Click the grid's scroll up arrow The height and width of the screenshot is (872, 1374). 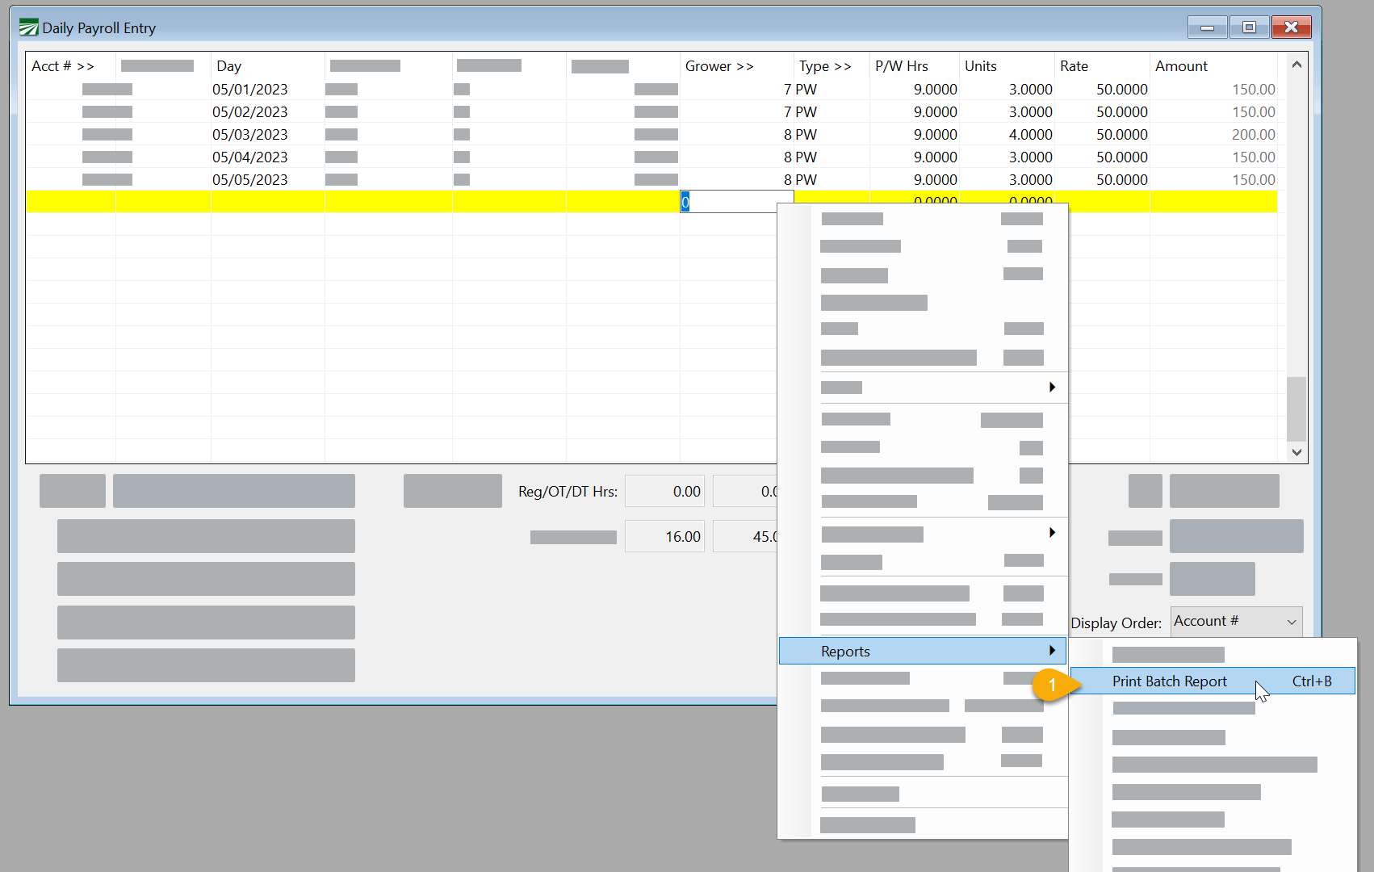click(1297, 65)
